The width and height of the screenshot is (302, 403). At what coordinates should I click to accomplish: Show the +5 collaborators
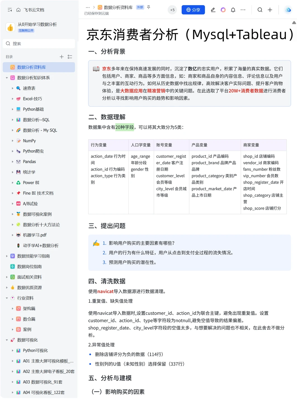tap(172, 10)
